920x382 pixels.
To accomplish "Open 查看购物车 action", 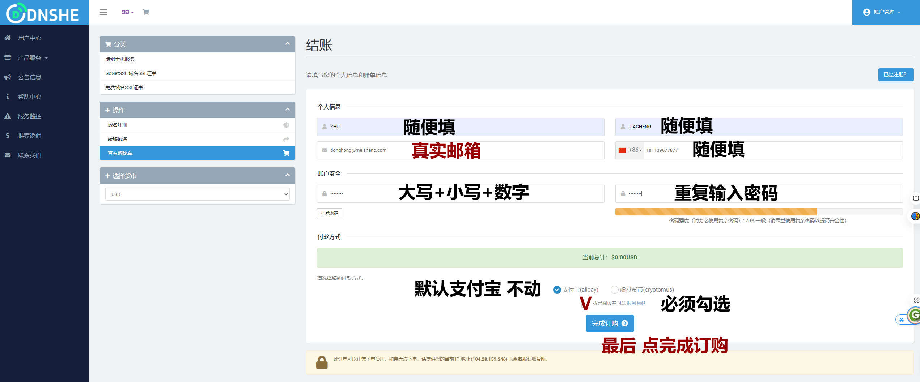I will [x=198, y=153].
